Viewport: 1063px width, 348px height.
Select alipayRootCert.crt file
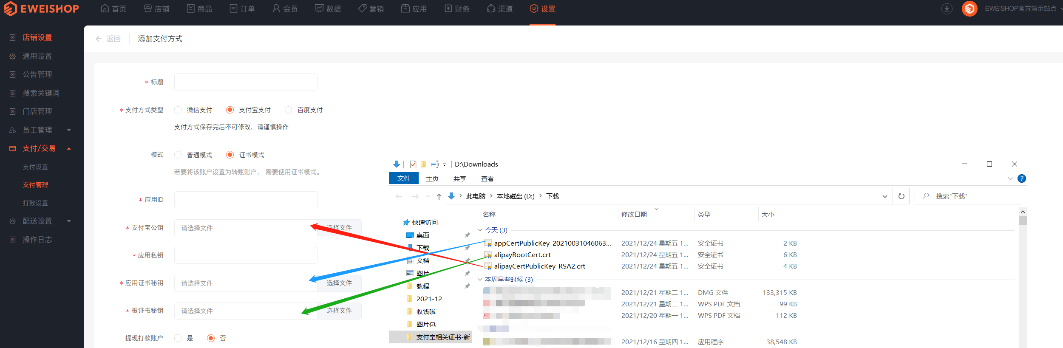tap(522, 255)
